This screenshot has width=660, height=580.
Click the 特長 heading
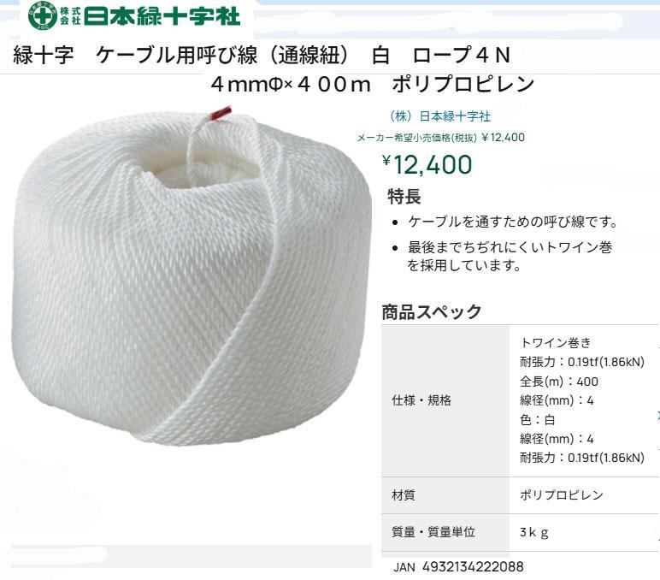(404, 197)
